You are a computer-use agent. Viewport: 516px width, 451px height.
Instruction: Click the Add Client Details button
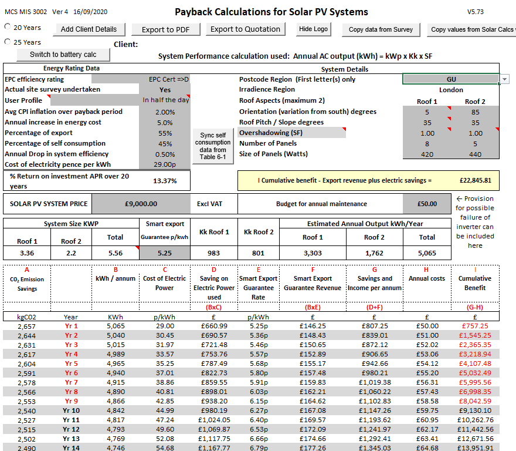[89, 29]
